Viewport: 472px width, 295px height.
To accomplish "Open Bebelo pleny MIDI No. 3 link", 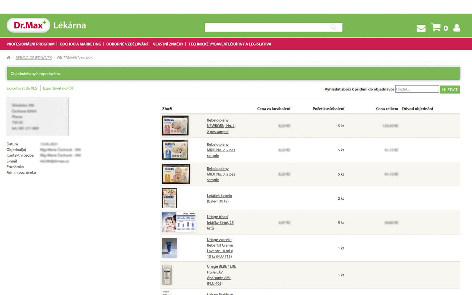I will [x=221, y=174].
